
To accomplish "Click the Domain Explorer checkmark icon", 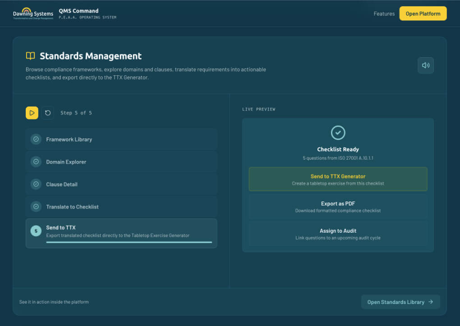I will (36, 161).
